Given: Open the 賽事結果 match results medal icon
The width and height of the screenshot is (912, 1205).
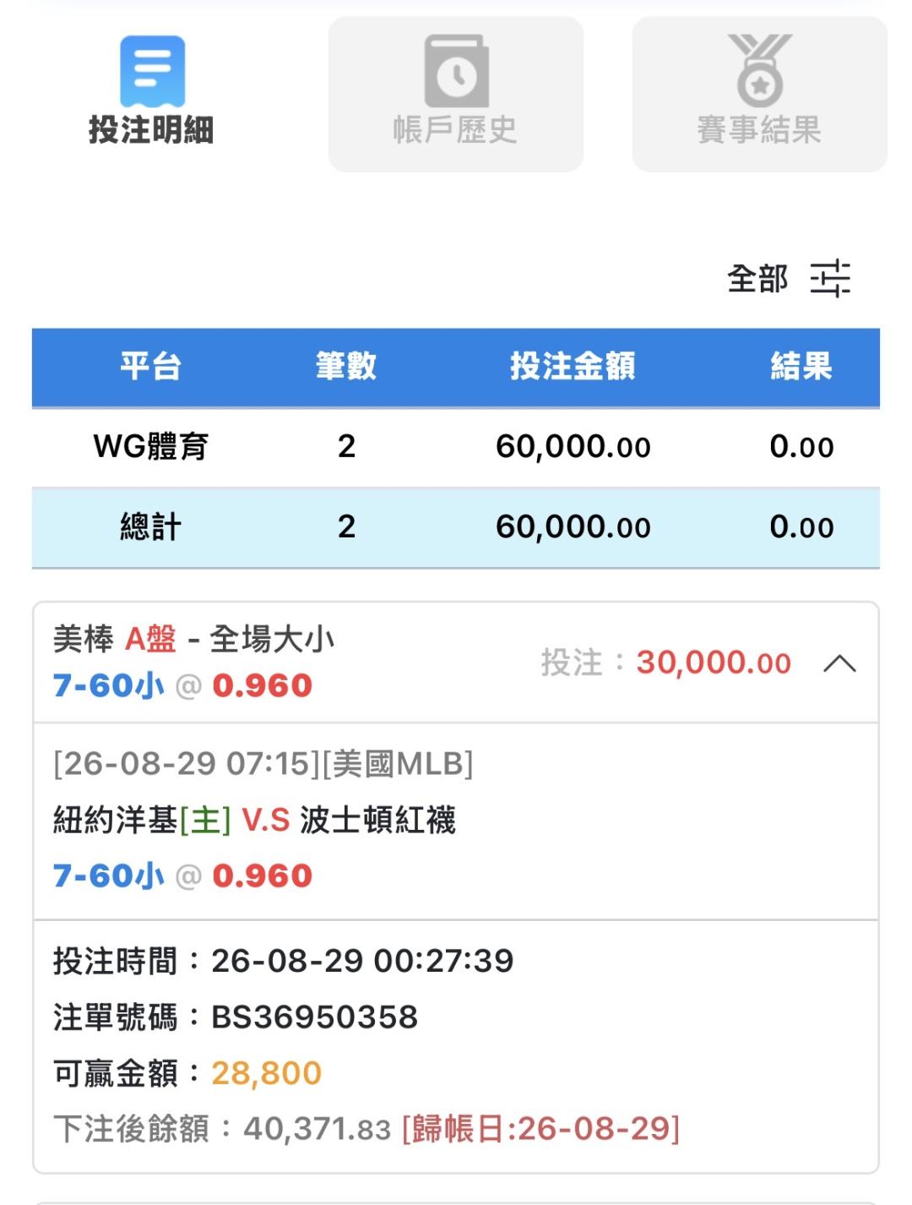Looking at the screenshot, I should pos(760,69).
